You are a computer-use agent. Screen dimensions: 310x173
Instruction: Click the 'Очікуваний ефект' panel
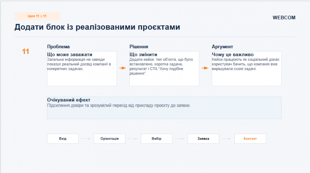click(164, 108)
